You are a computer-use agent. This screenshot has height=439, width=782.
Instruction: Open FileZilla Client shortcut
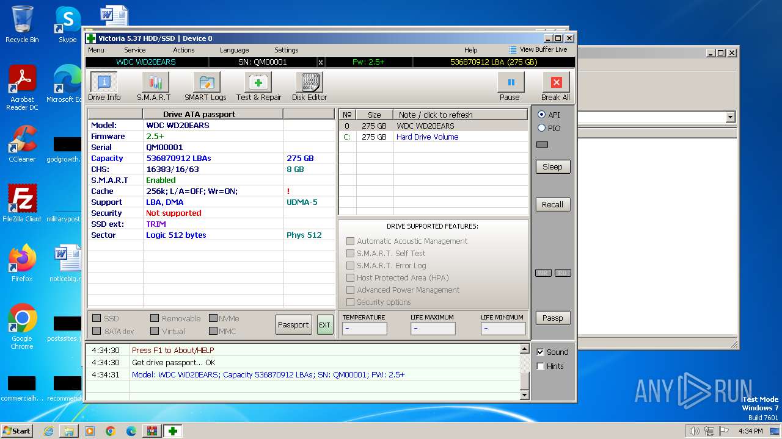click(22, 204)
